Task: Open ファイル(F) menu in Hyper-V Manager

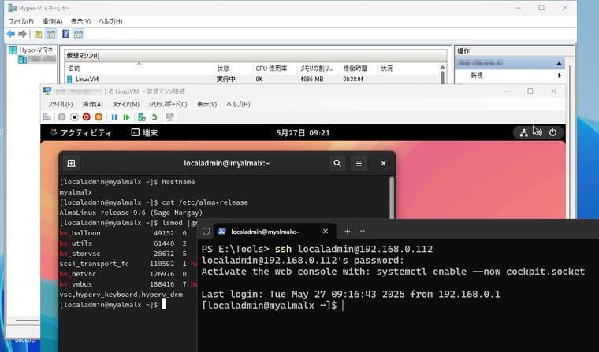Action: click(21, 21)
